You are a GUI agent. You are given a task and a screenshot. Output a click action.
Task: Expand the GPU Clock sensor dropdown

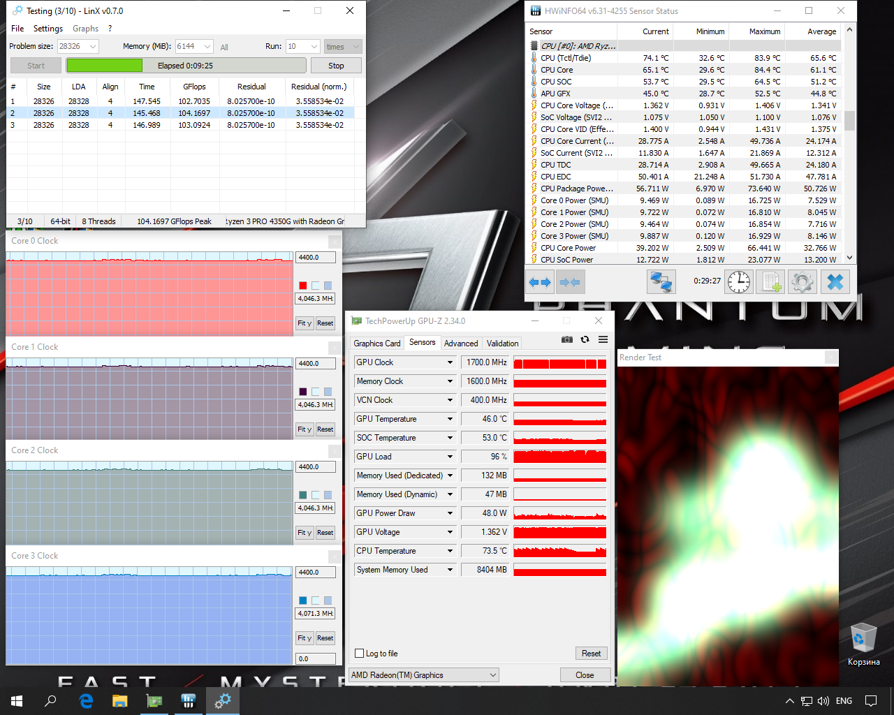(x=450, y=362)
